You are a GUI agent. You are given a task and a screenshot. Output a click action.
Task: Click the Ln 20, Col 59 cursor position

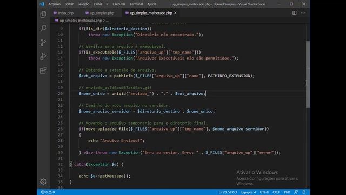pos(228,192)
